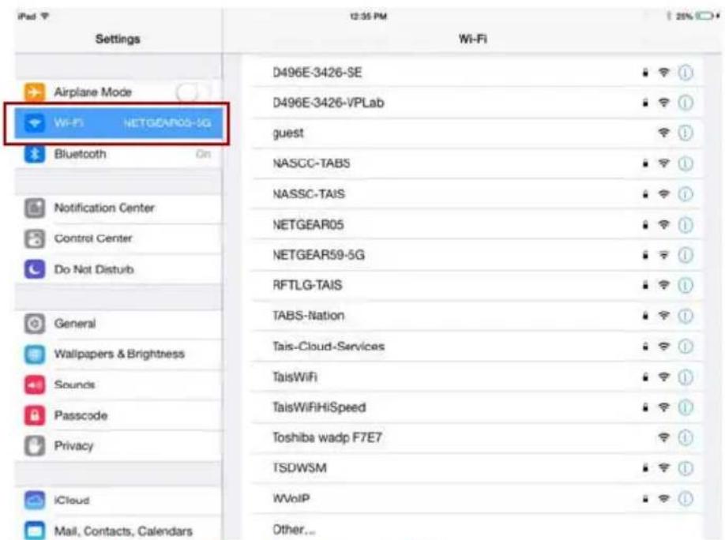Tap the Sounds speaker icon
This screenshot has width=725, height=540.
[x=35, y=384]
